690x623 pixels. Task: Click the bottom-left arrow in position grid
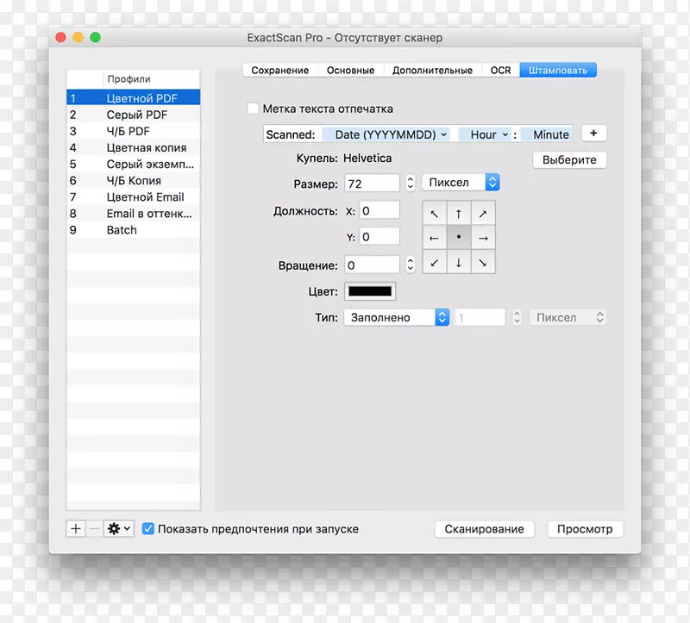[435, 263]
